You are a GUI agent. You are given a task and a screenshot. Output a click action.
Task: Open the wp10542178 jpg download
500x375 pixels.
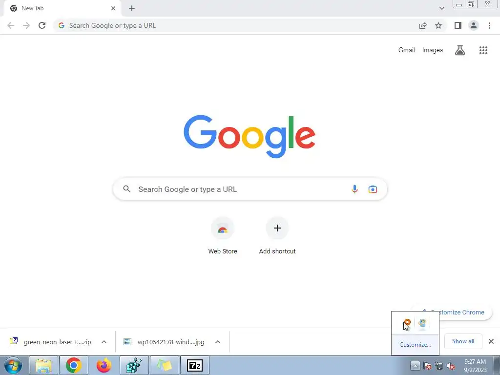click(164, 342)
